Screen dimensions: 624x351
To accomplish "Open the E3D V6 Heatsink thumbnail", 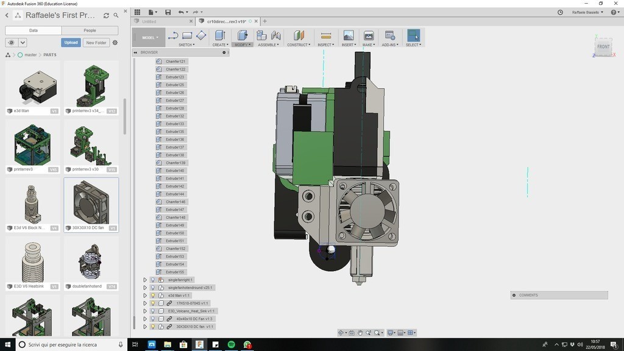I will click(x=33, y=262).
